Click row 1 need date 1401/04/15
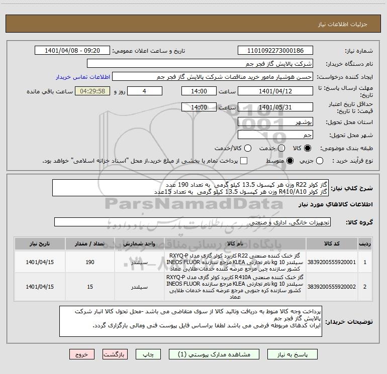Image resolution: width=387 pixels, height=374 pixels. [40, 262]
